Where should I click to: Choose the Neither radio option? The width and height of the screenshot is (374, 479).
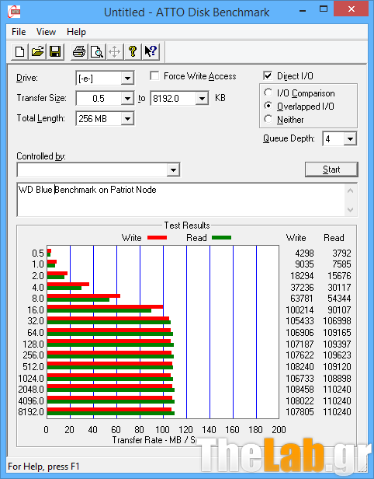click(x=268, y=119)
